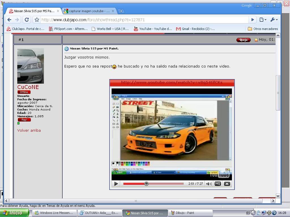This screenshot has width=290, height=217.
Task: Click the taskbar clock 16:28
Action: (282, 213)
